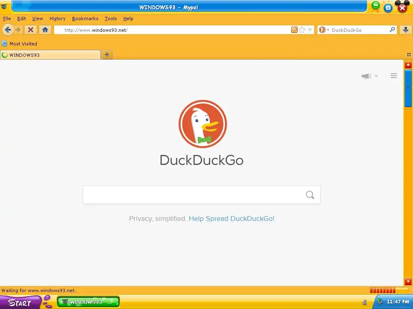The height and width of the screenshot is (309, 413).
Task: Open the Tools menu
Action: click(111, 19)
